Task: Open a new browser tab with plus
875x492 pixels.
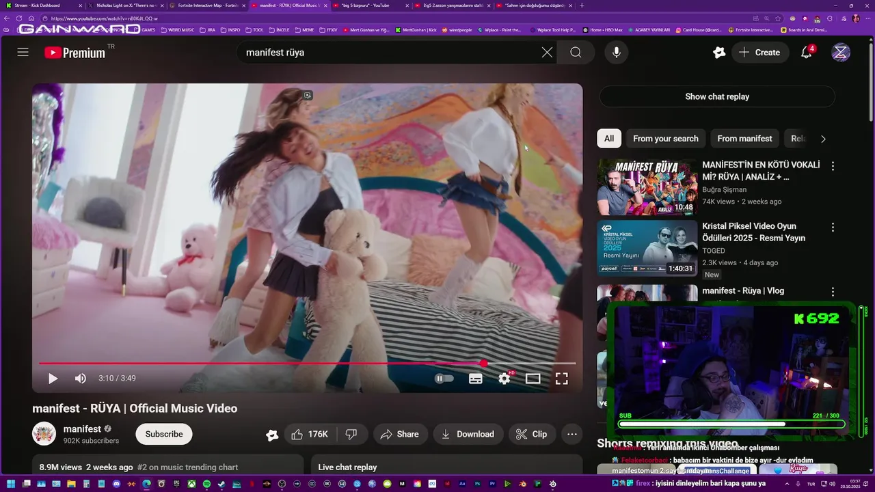Action: pyautogui.click(x=582, y=5)
